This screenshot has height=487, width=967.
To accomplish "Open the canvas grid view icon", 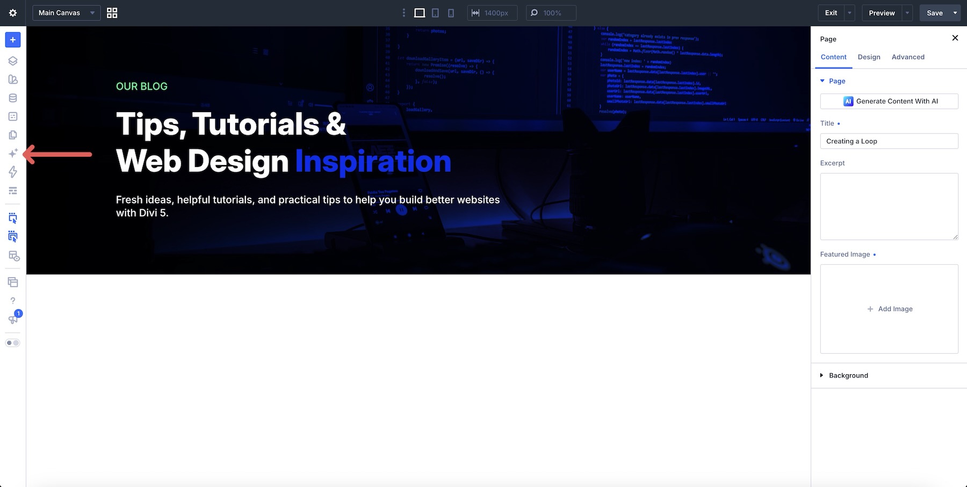I will pyautogui.click(x=112, y=13).
